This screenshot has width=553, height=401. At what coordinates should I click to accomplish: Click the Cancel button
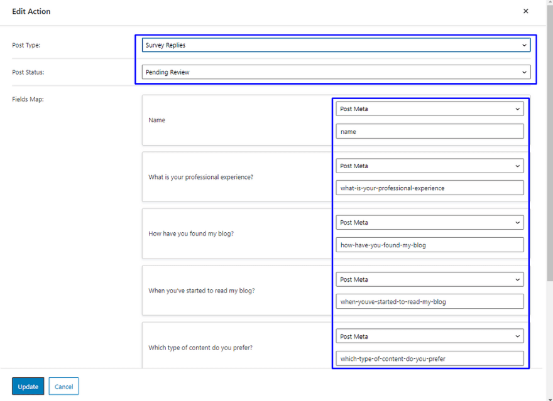click(x=64, y=386)
